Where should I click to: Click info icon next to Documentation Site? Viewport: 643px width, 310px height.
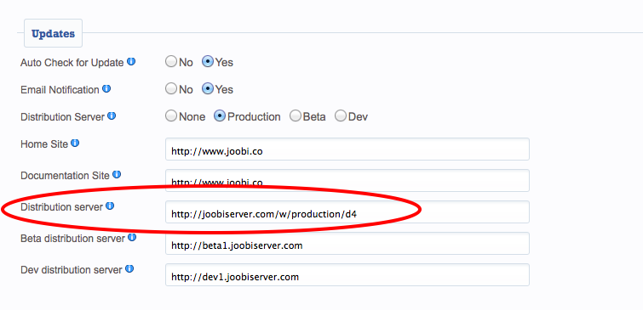click(117, 175)
